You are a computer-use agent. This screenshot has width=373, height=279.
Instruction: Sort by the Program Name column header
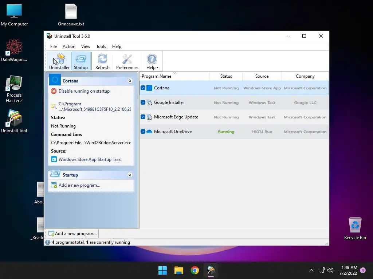click(x=174, y=76)
